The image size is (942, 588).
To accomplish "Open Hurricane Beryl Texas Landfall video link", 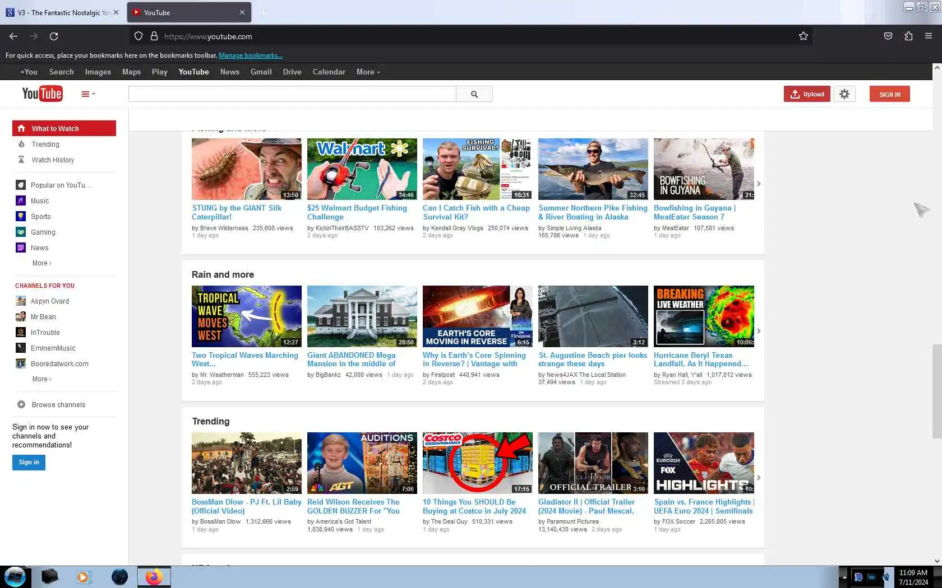I will pos(700,360).
